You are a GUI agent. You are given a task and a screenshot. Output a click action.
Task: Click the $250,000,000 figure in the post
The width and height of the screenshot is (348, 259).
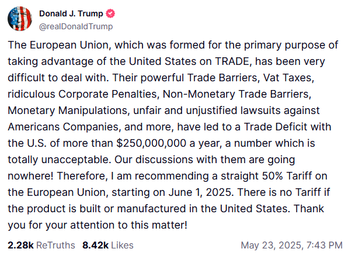click(151, 143)
